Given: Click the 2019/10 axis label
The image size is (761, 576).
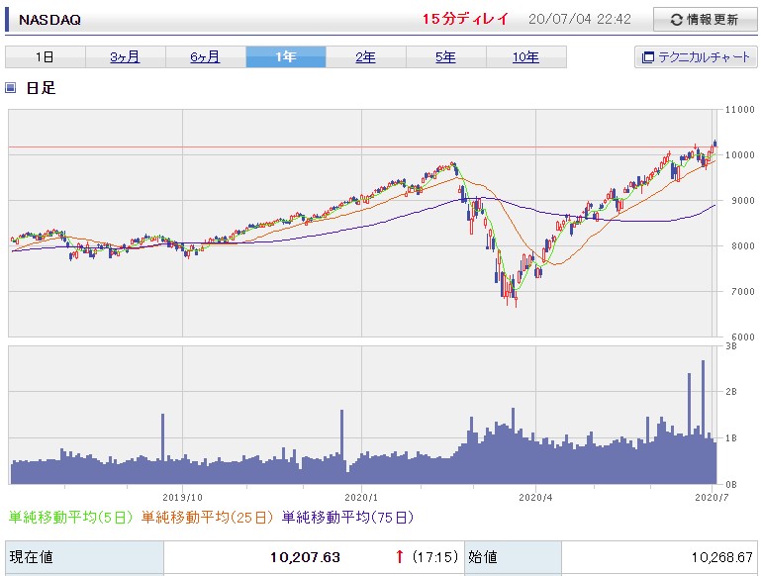Looking at the screenshot, I should click(182, 498).
